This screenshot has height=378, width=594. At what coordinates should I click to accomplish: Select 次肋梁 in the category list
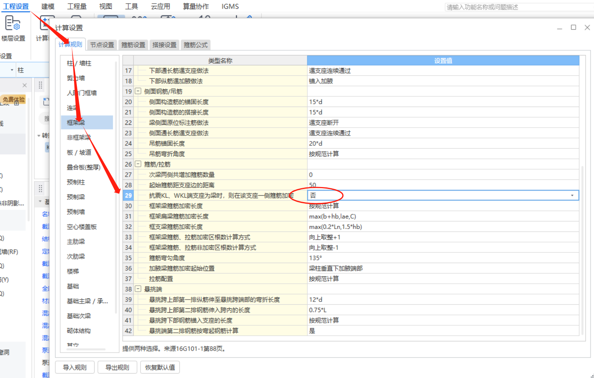click(76, 256)
